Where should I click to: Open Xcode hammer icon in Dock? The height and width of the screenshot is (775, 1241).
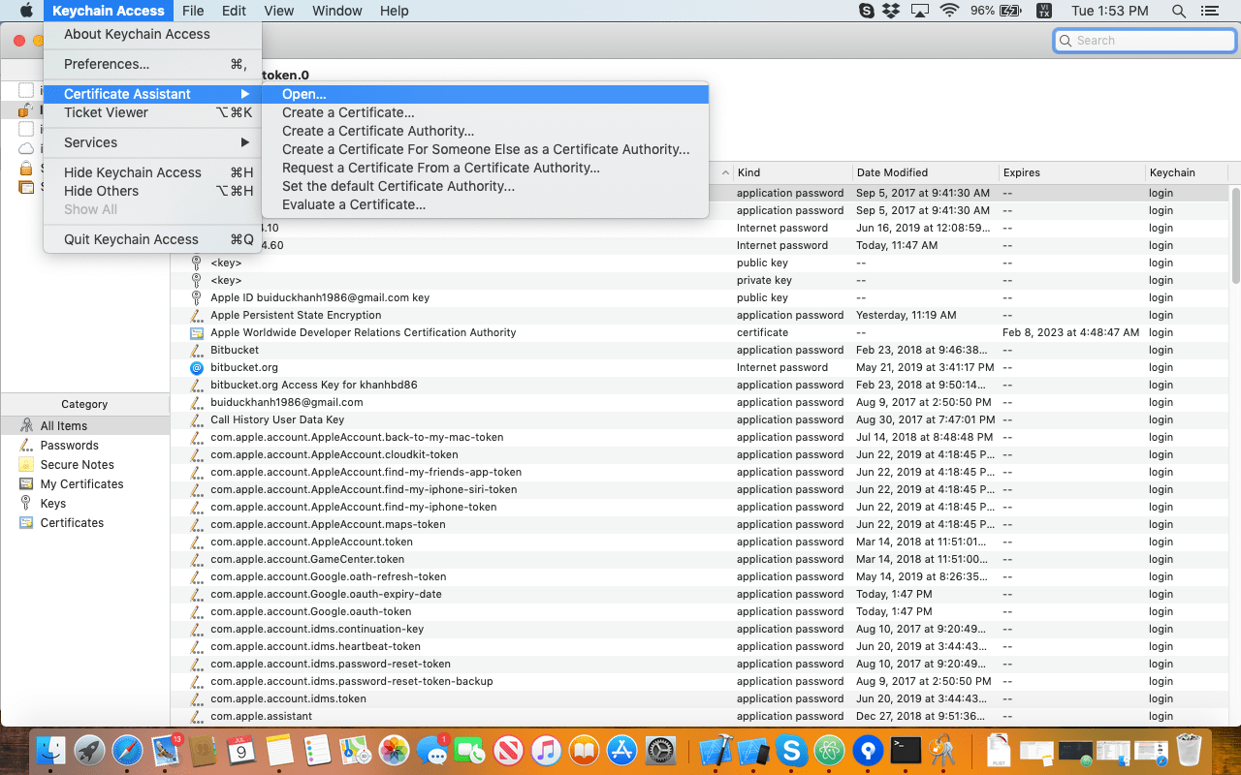tap(716, 751)
